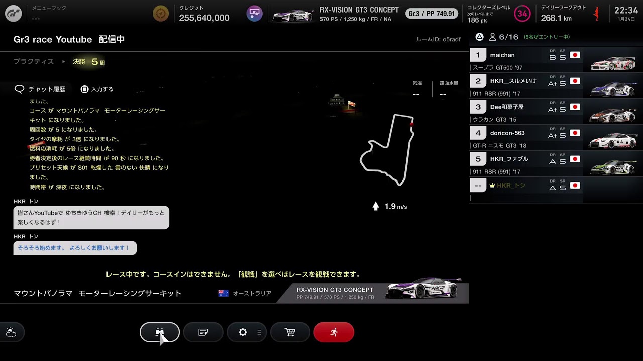The image size is (643, 361).
Task: Click the weather cloud icon
Action: click(x=11, y=332)
